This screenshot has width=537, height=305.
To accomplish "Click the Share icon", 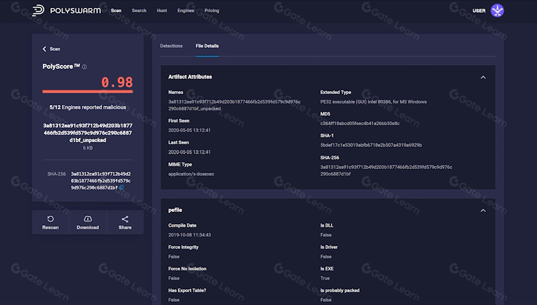I will 125,219.
